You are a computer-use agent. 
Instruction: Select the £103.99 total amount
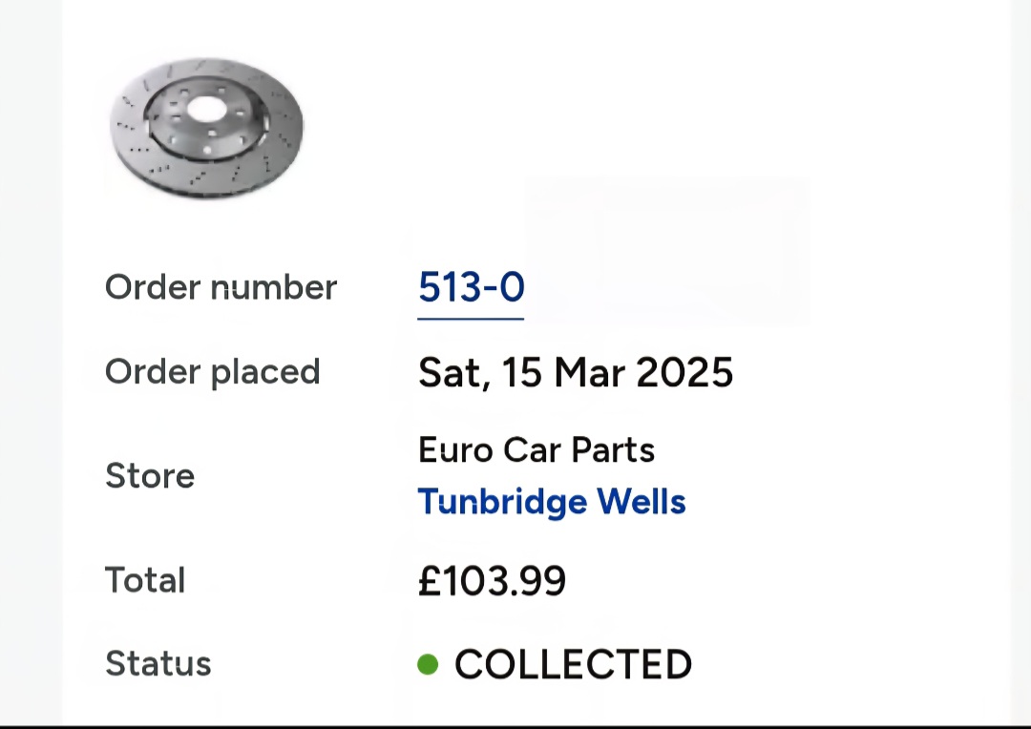click(492, 581)
